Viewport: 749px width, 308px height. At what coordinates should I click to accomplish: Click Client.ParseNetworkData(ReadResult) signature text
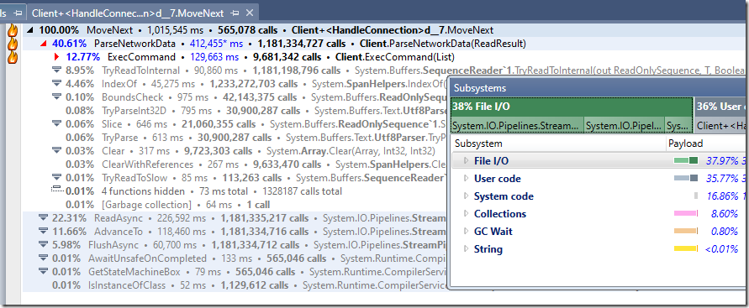[442, 44]
